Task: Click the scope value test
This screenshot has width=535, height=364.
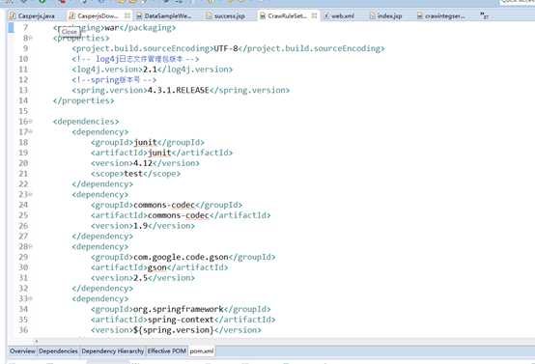Action: [133, 174]
